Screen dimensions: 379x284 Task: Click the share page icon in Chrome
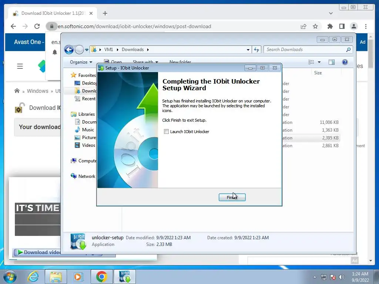pos(303,26)
